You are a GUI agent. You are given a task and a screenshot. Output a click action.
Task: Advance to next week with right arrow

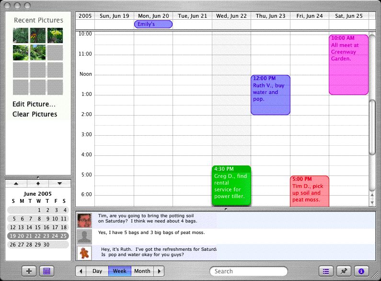159,271
